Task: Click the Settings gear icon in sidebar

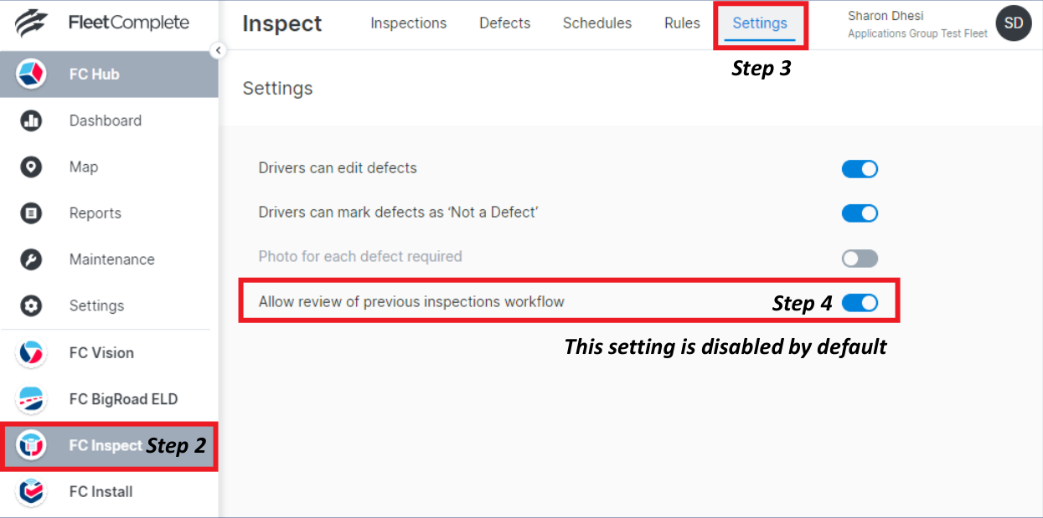Action: coord(30,305)
